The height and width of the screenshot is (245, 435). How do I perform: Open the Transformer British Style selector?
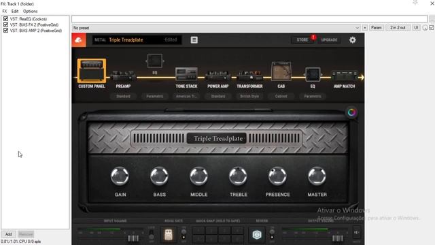pyautogui.click(x=249, y=97)
